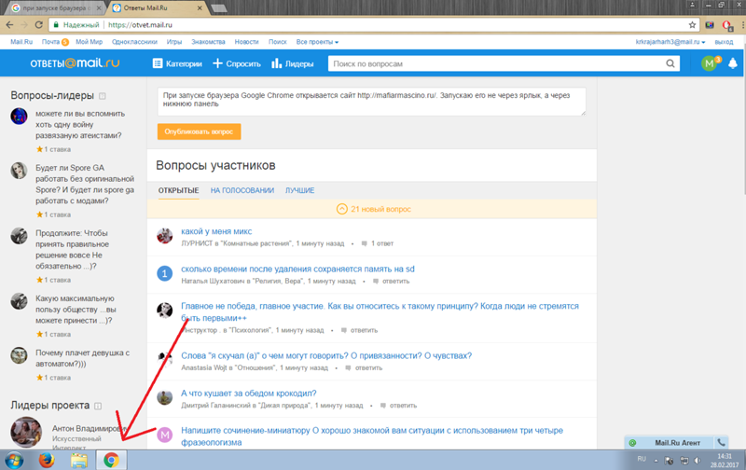746x470 pixels.
Task: Click inside the question text area
Action: pos(371,102)
